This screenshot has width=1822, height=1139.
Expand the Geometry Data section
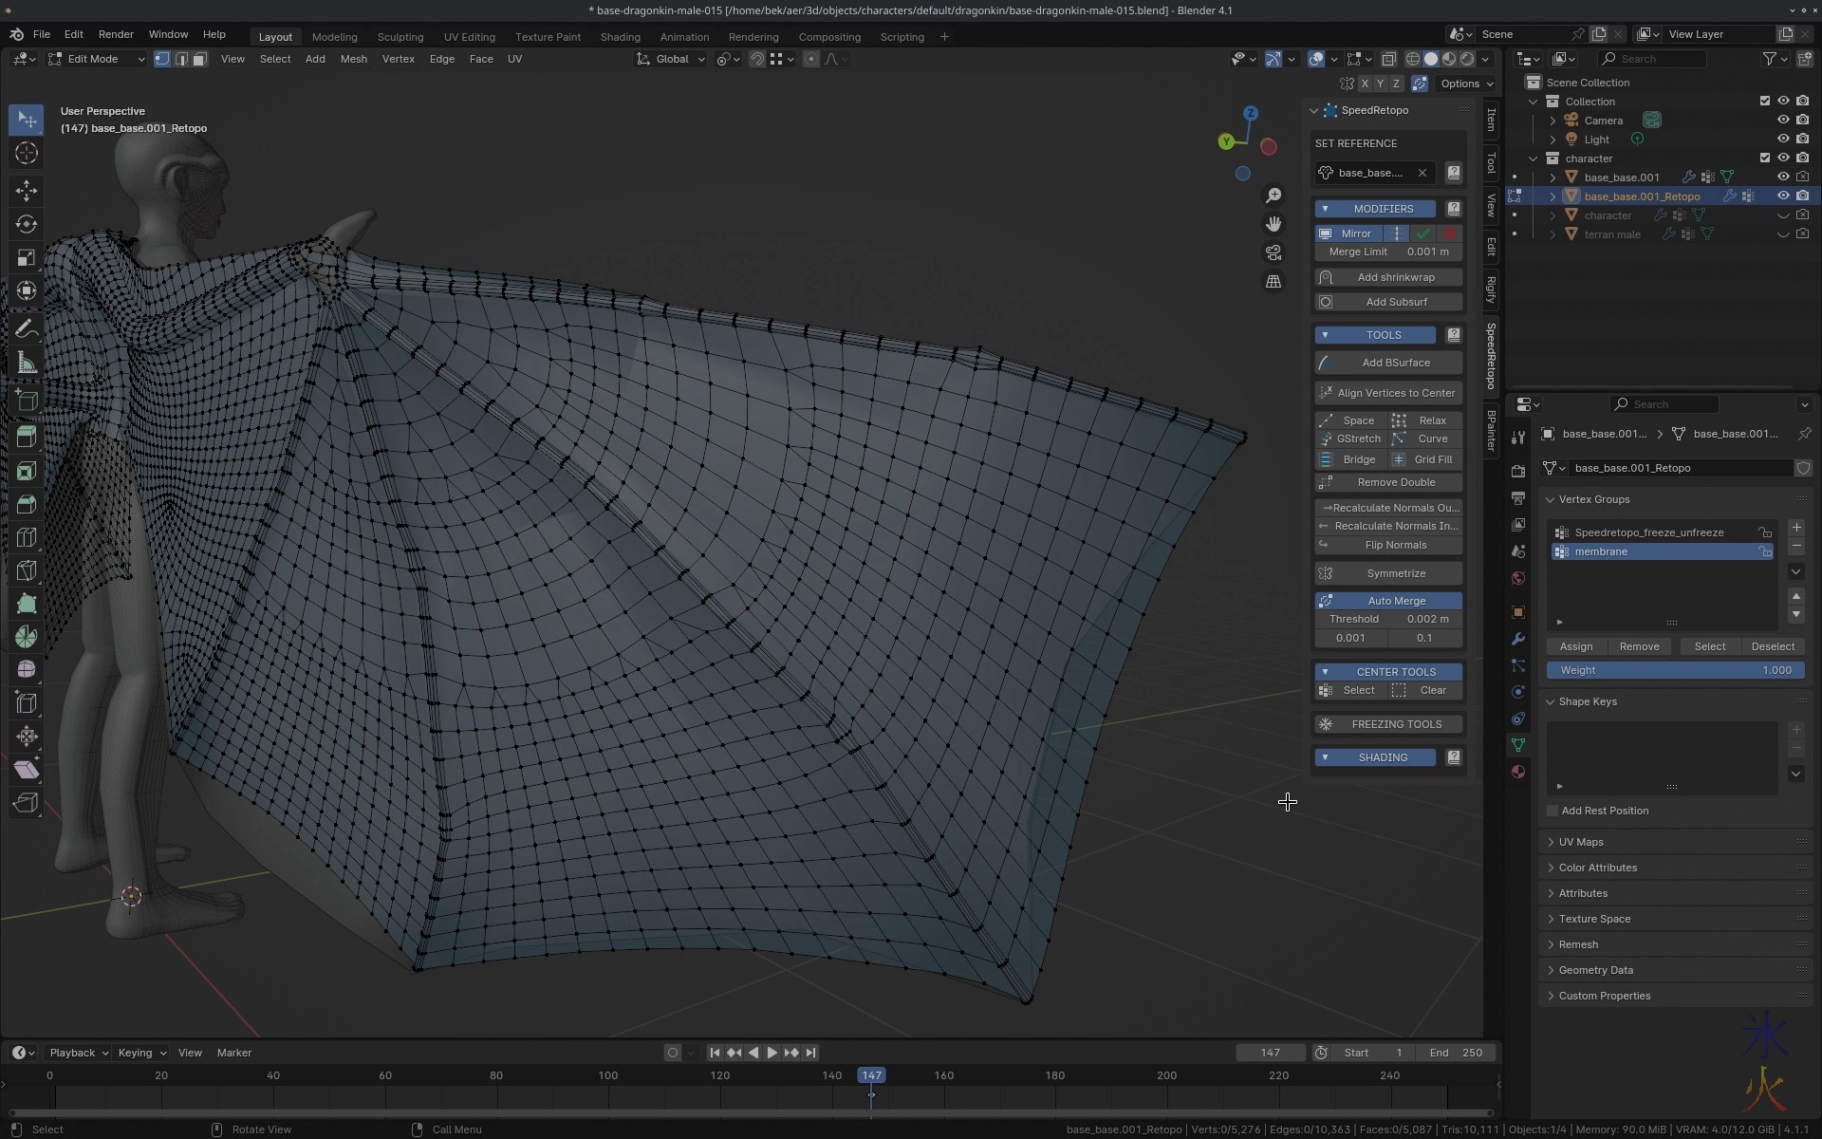[x=1595, y=970]
